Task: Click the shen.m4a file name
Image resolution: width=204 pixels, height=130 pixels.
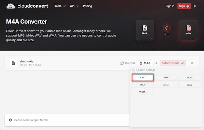Action: tap(27, 61)
